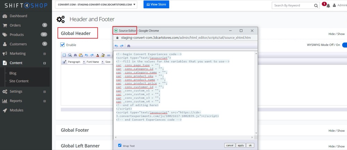
Task: Click the search magnifier icon in keyword box
Action: coord(316,6)
